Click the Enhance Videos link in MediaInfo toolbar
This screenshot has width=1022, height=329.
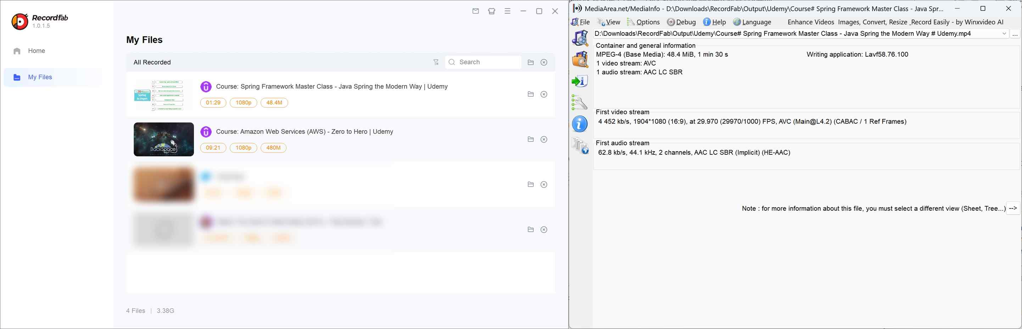pos(810,22)
